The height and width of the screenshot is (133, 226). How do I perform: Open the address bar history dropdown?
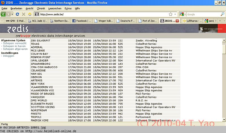pos(175,14)
